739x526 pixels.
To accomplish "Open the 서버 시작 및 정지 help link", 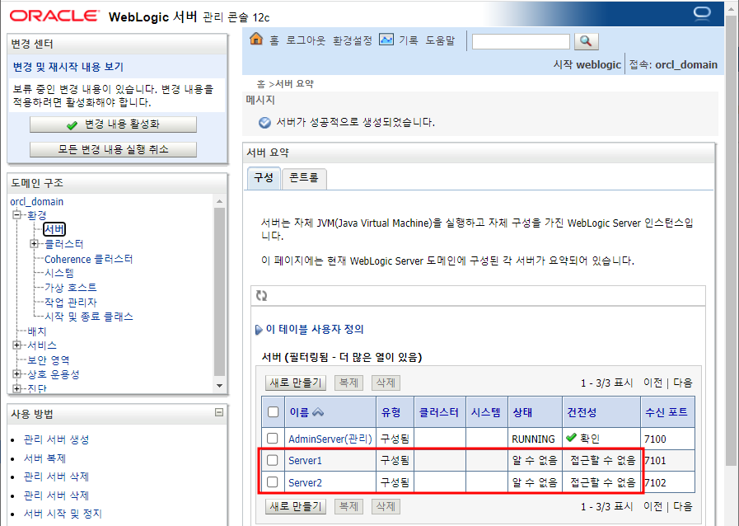I will [x=63, y=514].
